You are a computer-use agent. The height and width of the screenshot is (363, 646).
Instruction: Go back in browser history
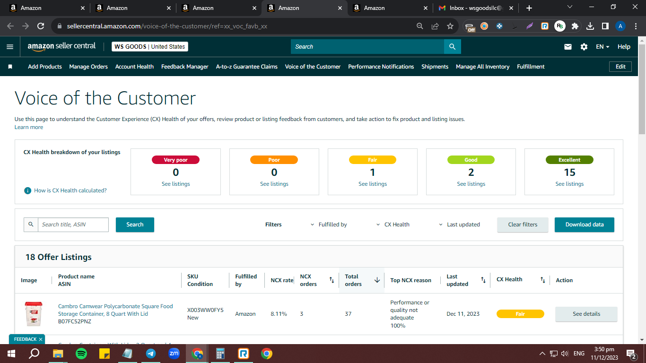10,26
